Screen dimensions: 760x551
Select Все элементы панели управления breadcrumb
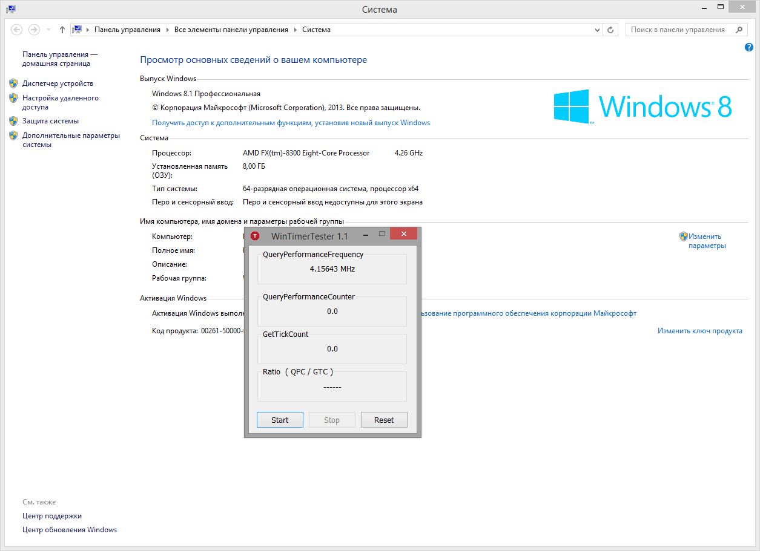point(231,30)
